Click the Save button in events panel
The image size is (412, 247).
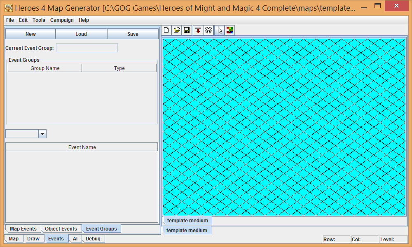pyautogui.click(x=133, y=34)
